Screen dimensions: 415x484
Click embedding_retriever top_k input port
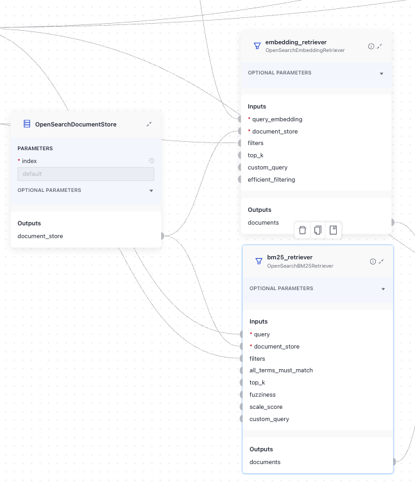tap(240, 155)
